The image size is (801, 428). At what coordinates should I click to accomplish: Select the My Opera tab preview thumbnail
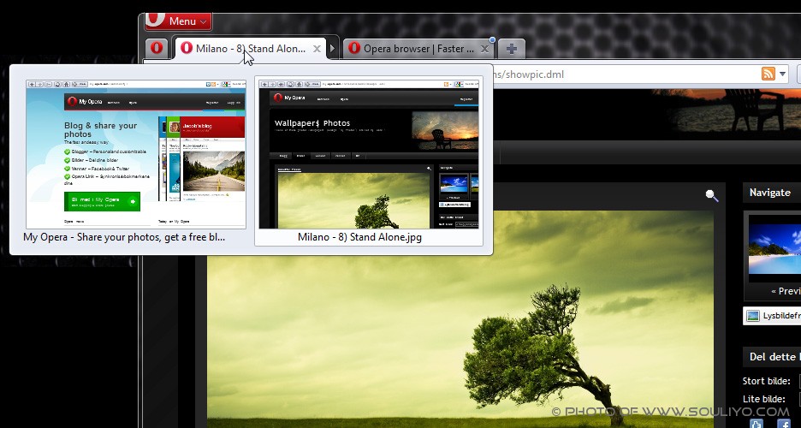135,154
